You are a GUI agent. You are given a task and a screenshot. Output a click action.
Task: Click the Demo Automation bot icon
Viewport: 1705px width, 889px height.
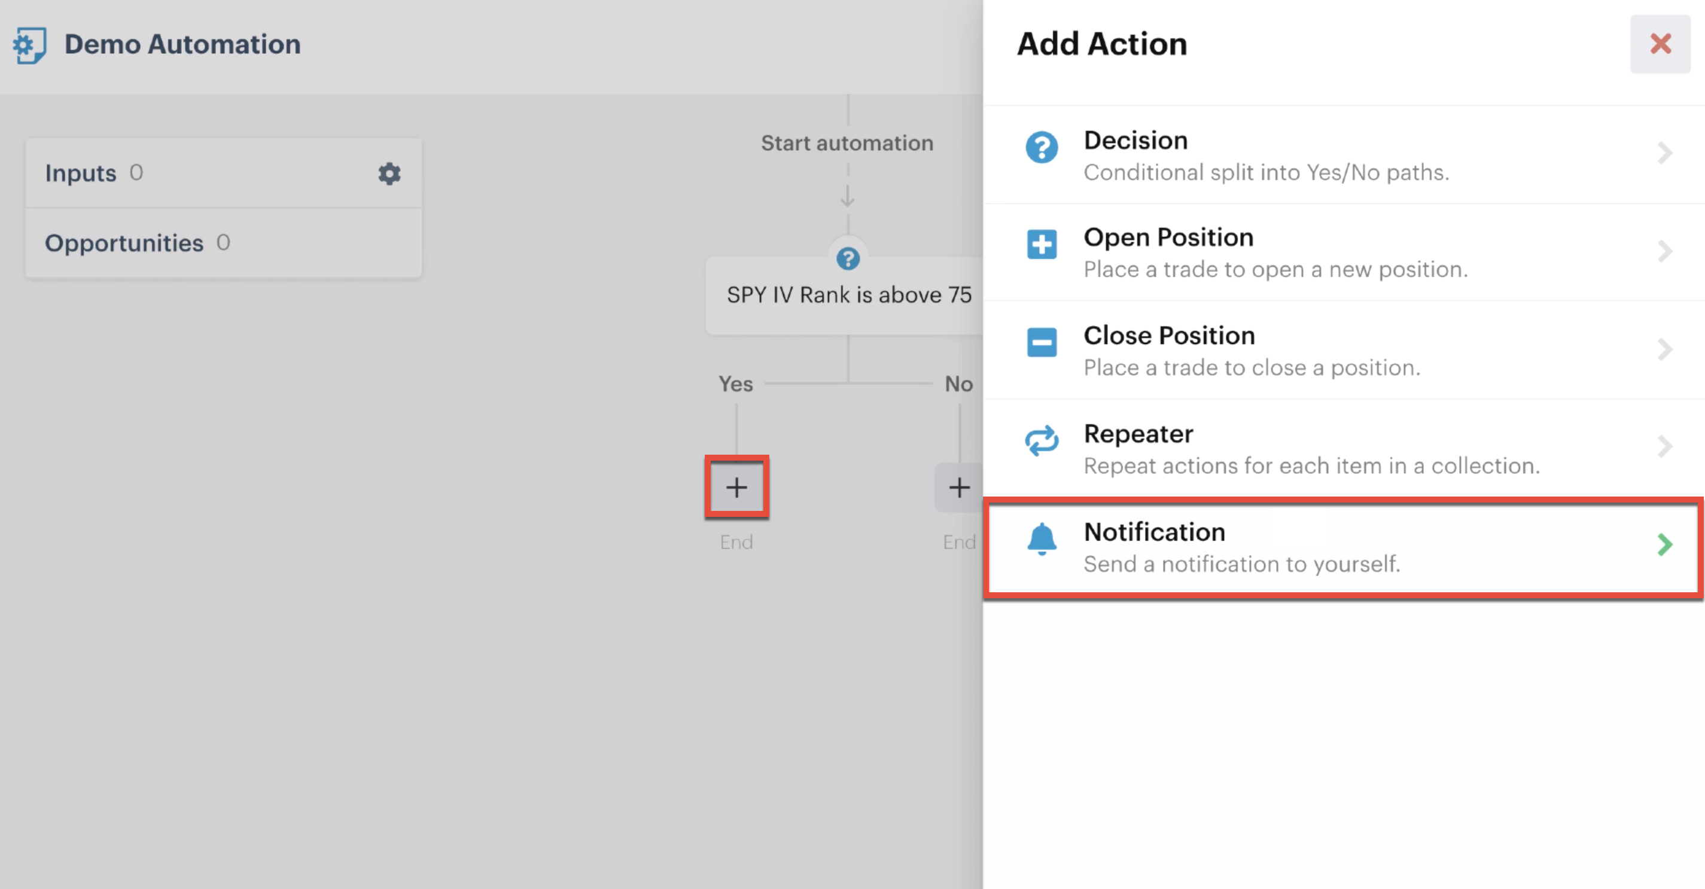point(30,45)
